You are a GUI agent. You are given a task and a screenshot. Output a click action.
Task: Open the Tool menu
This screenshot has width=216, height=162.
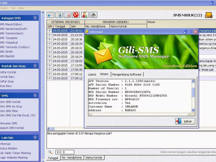pyautogui.click(x=13, y=8)
